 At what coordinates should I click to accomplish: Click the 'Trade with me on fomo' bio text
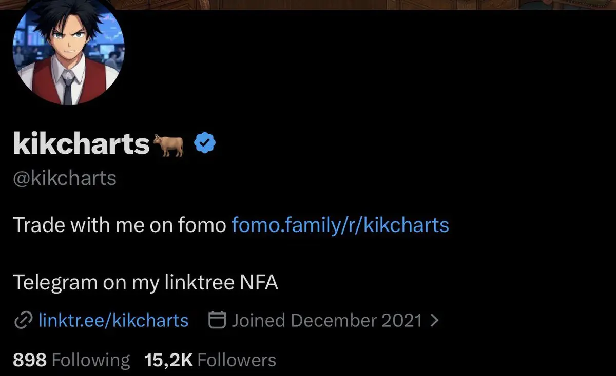[120, 225]
